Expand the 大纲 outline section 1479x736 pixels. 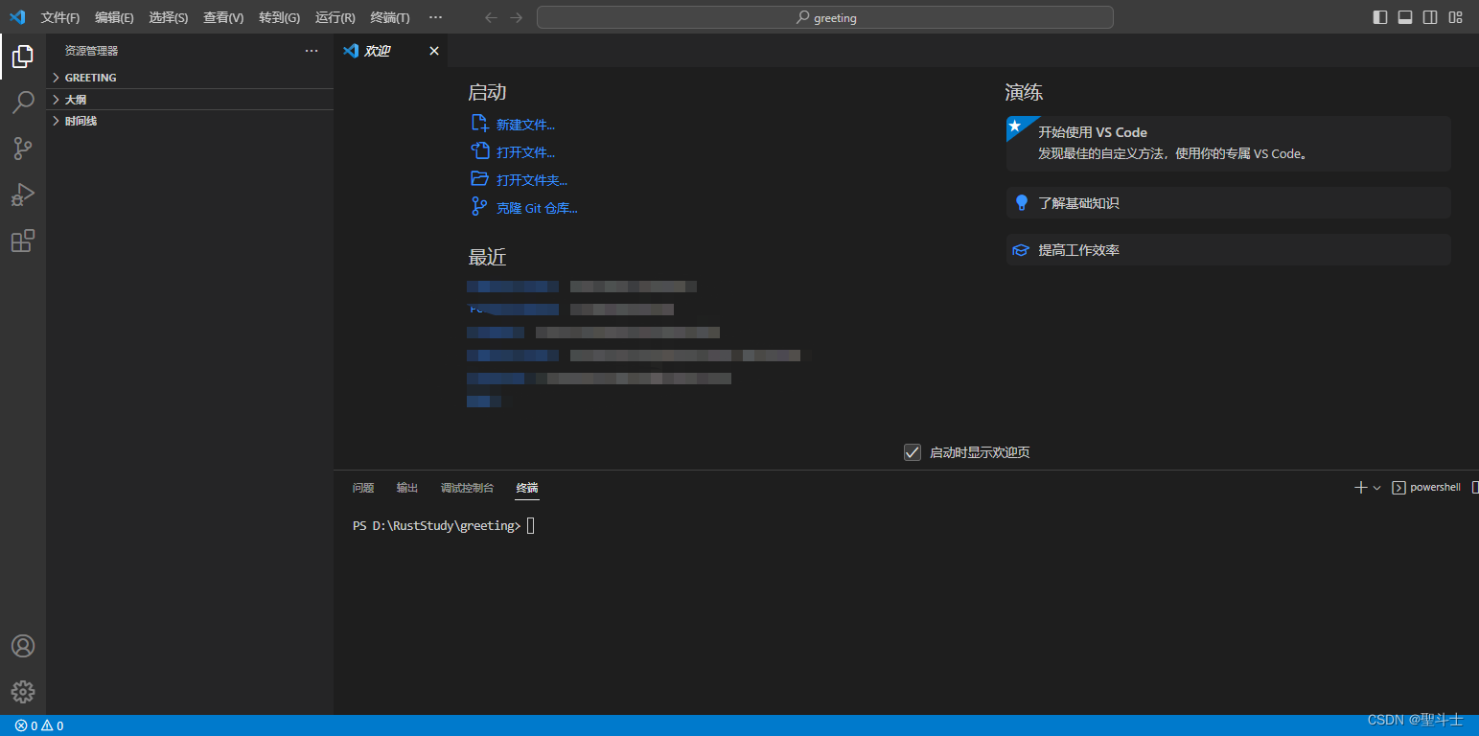190,100
